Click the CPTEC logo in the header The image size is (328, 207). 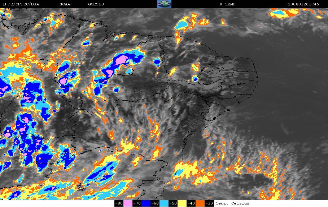pyautogui.click(x=164, y=4)
